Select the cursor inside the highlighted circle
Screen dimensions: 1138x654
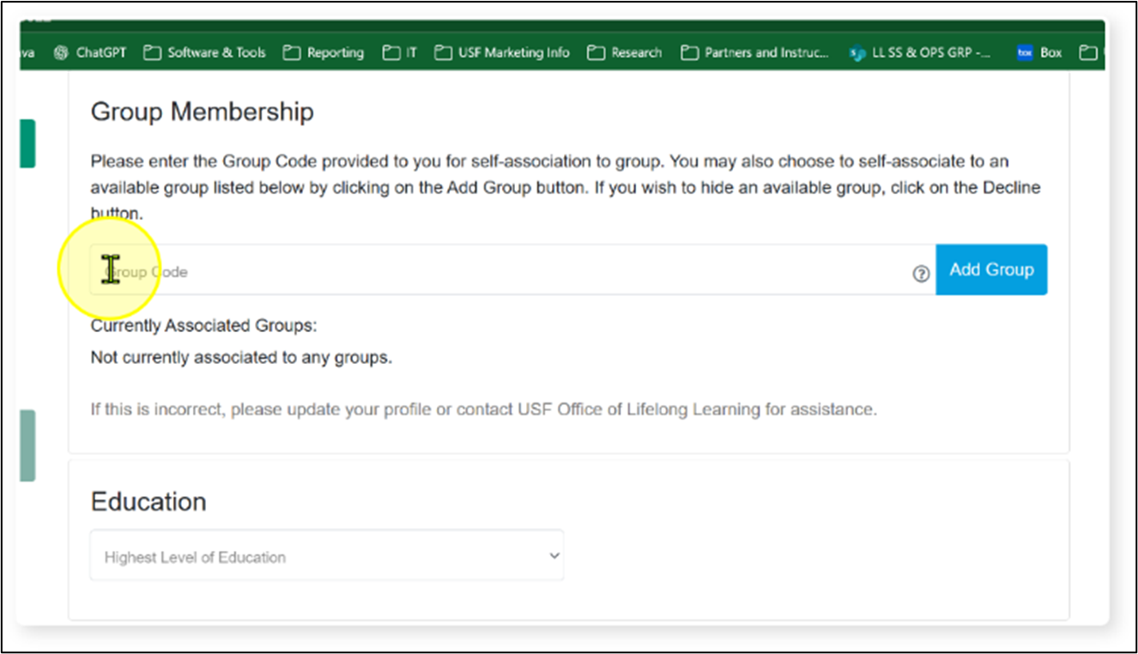pos(110,269)
